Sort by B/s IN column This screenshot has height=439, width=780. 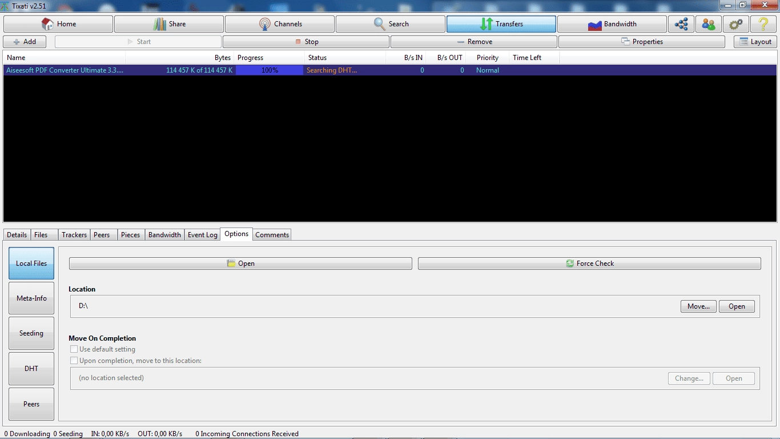click(x=406, y=58)
